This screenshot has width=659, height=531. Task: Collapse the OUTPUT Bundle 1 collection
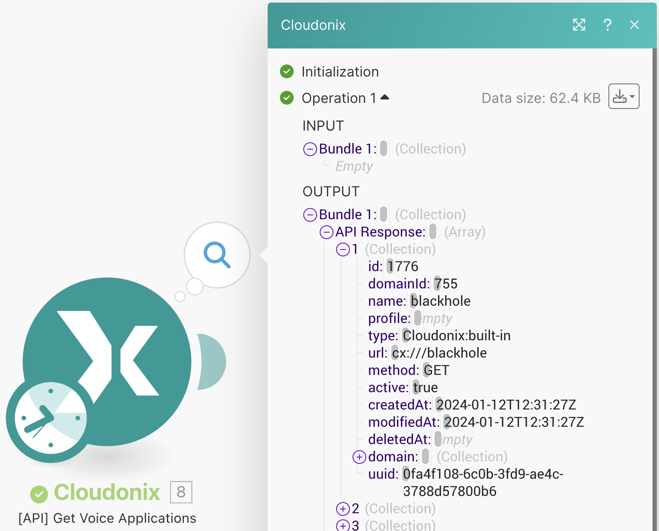(x=310, y=215)
